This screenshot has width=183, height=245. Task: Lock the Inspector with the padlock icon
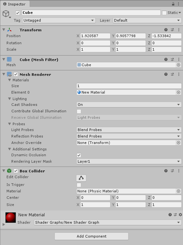click(173, 4)
